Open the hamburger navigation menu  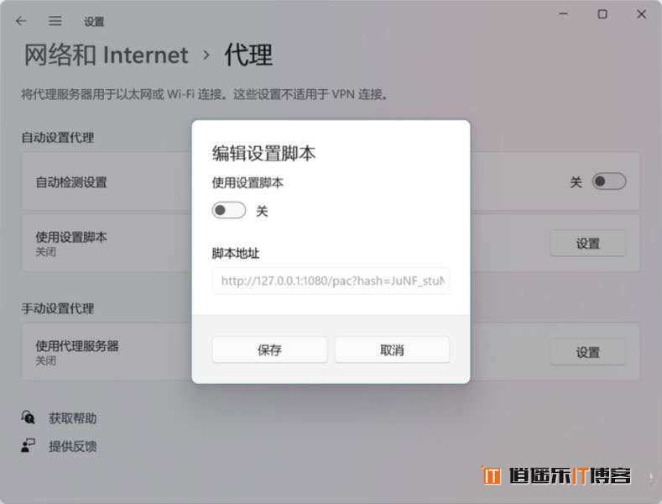(x=55, y=21)
